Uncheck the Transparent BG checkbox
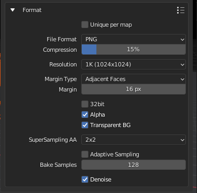197x193 pixels. [x=85, y=125]
